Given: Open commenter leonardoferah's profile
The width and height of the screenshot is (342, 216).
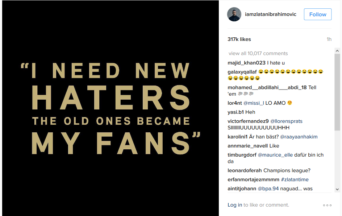Looking at the screenshot, I should (x=245, y=170).
